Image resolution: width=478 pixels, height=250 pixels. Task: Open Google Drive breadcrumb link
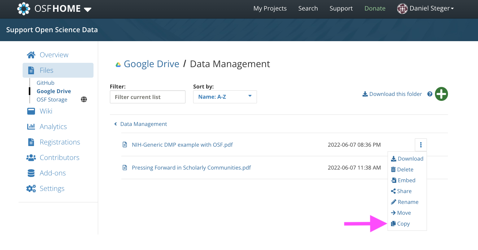(151, 64)
